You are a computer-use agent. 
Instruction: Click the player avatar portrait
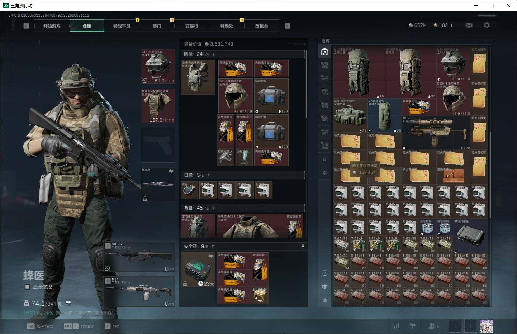pyautogui.click(x=486, y=326)
